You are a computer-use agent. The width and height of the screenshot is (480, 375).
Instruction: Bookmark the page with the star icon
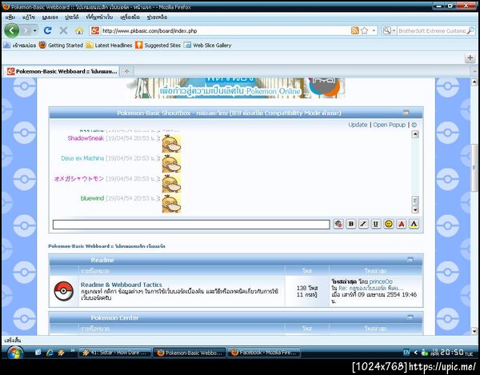tap(364, 30)
